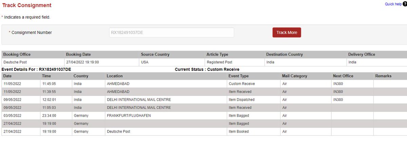Click the Current Status Custom Receive text
This screenshot has width=407, height=141.
click(x=207, y=69)
